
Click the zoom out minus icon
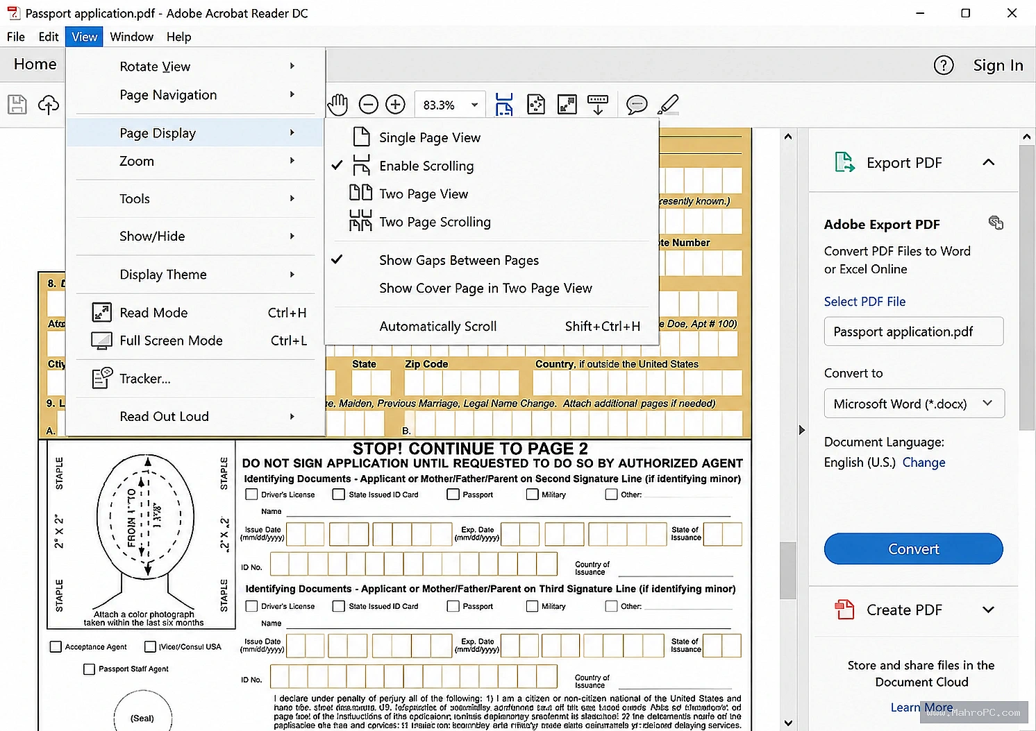point(369,105)
